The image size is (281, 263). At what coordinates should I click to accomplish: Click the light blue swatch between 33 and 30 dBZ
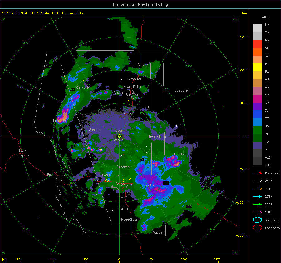click(257, 122)
